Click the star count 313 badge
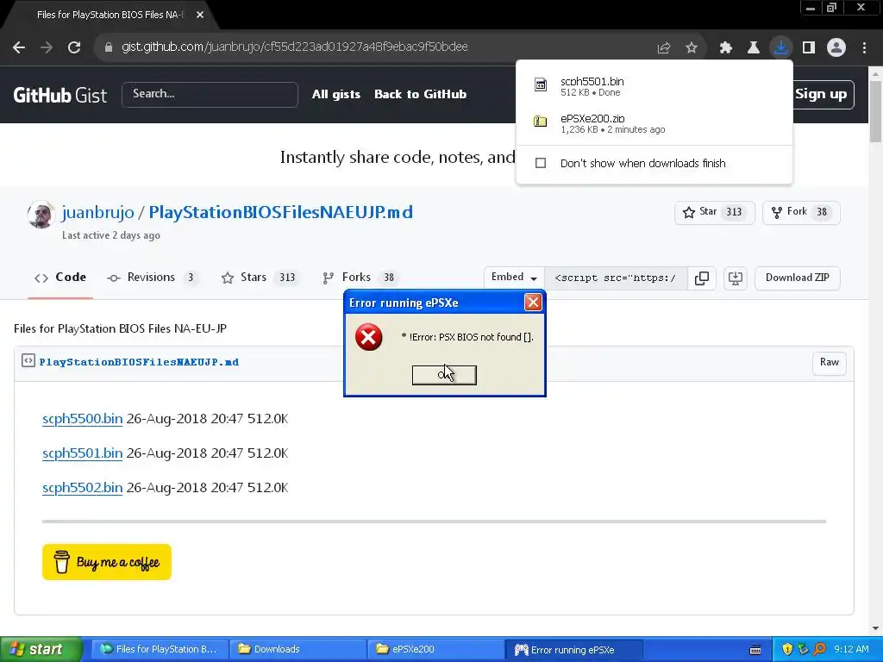 [x=734, y=212]
